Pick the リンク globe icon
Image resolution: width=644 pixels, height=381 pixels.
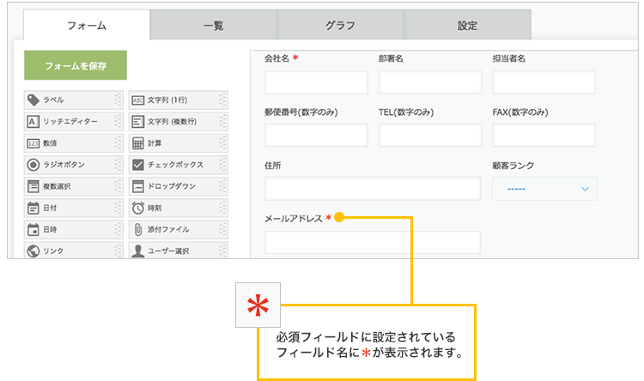(33, 251)
